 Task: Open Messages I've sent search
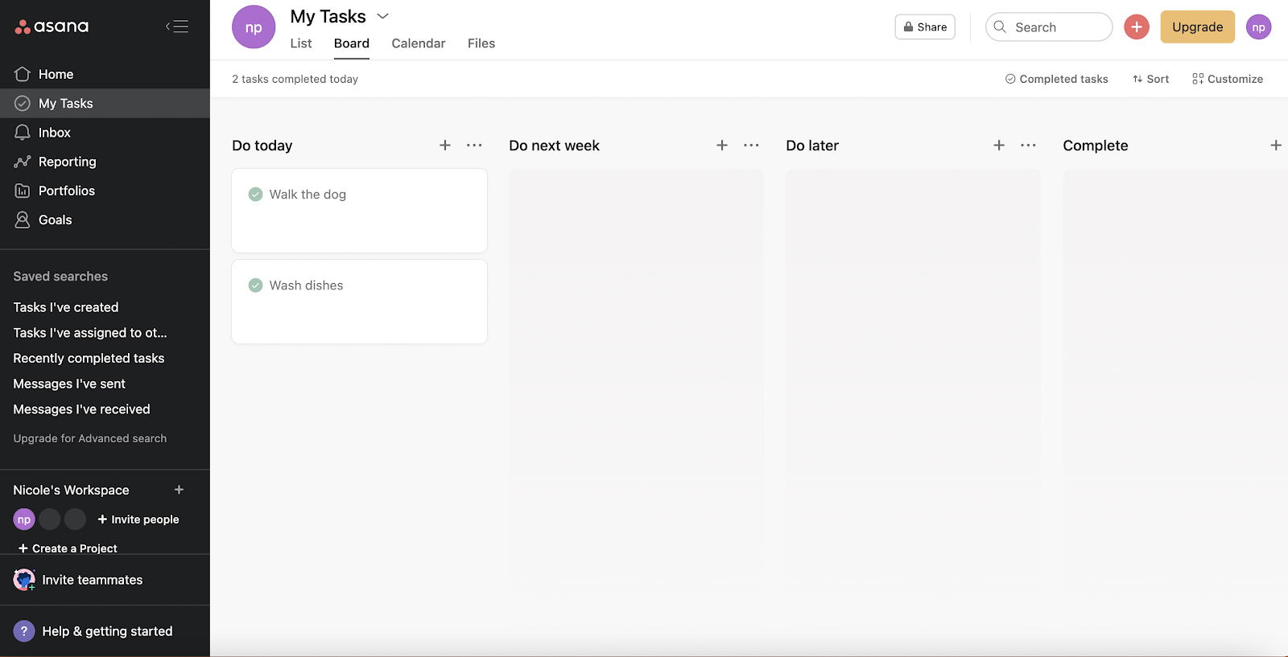coord(69,384)
